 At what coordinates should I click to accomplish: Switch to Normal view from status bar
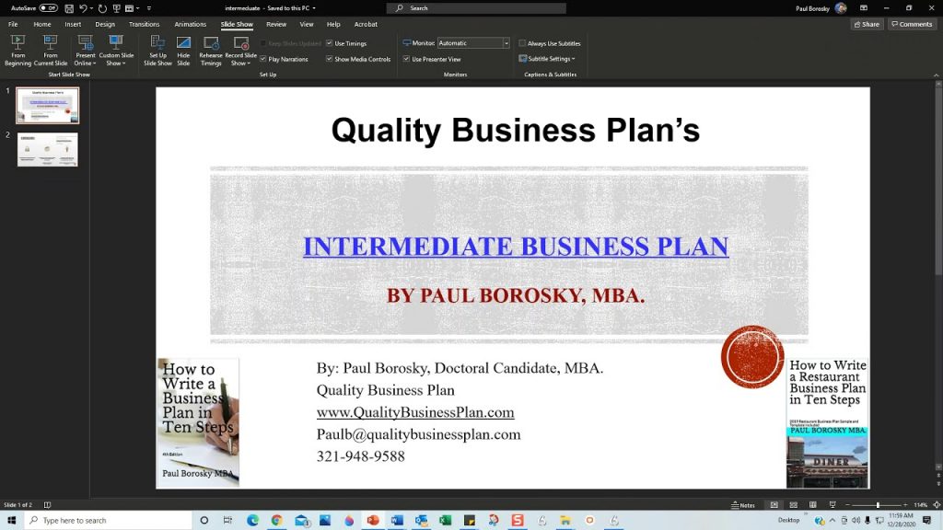point(774,505)
